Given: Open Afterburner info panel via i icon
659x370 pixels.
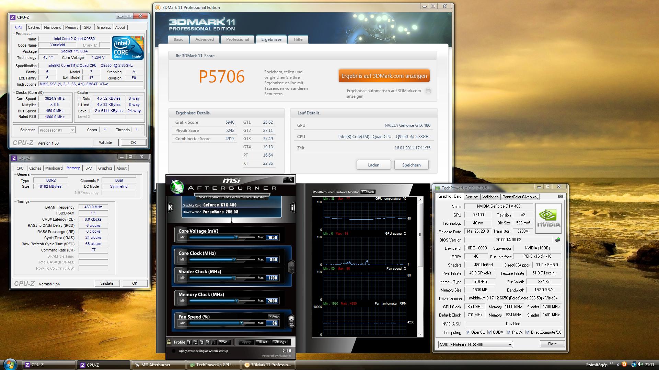Looking at the screenshot, I should point(292,207).
